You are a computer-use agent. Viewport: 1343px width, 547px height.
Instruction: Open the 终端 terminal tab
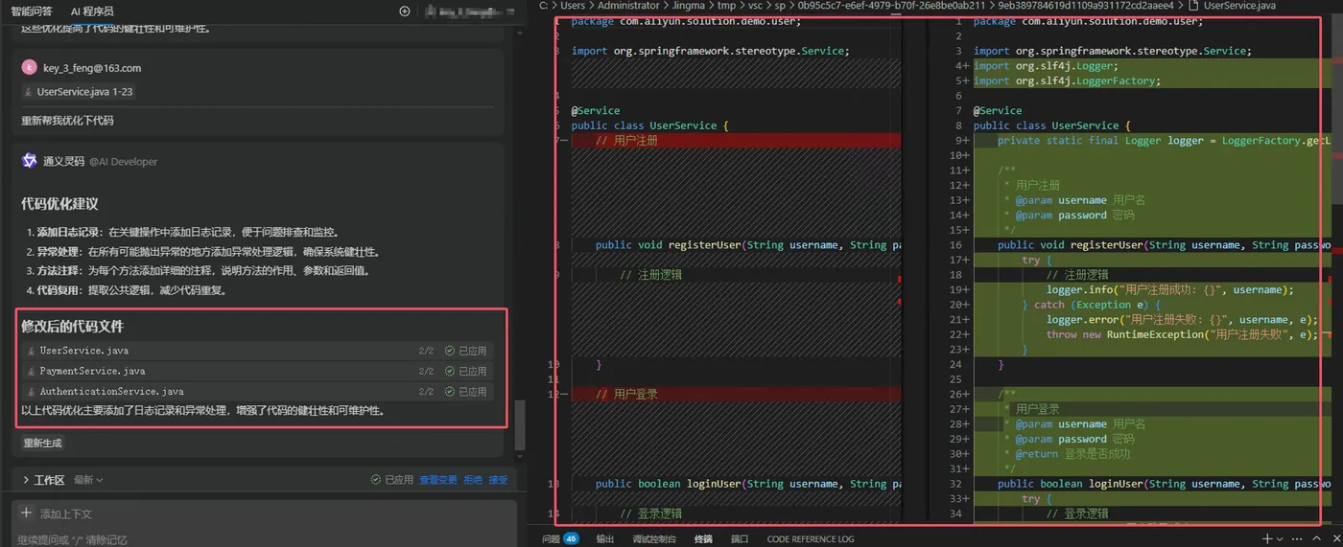click(703, 538)
